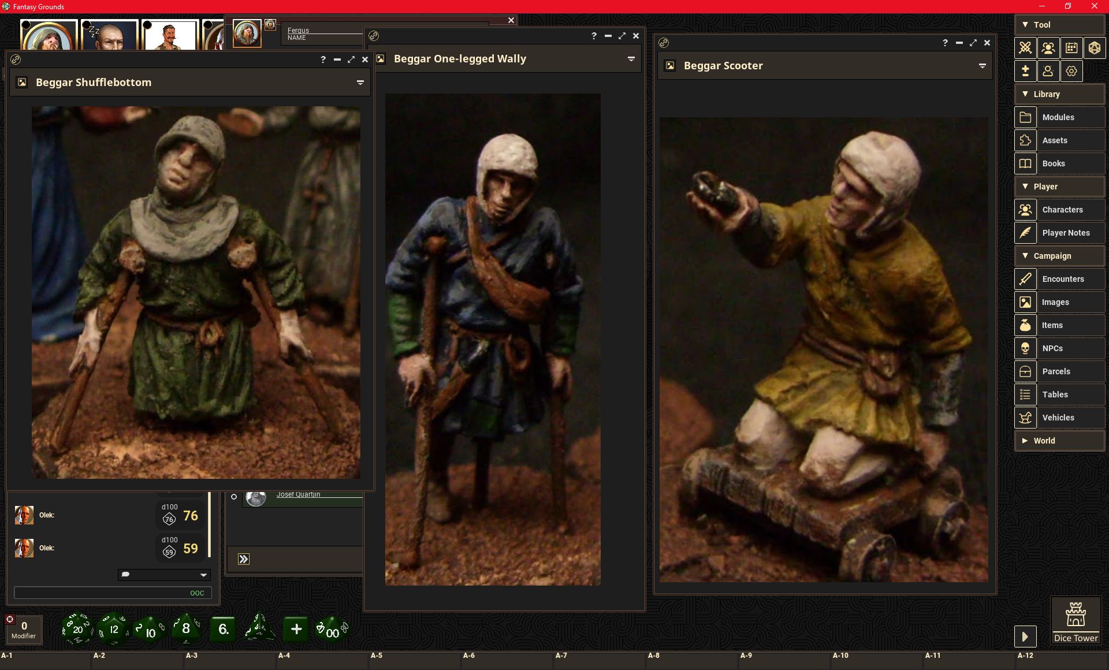The width and height of the screenshot is (1109, 670).
Task: Click image record icon beside Beggar Shufflebottom title
Action: click(22, 83)
